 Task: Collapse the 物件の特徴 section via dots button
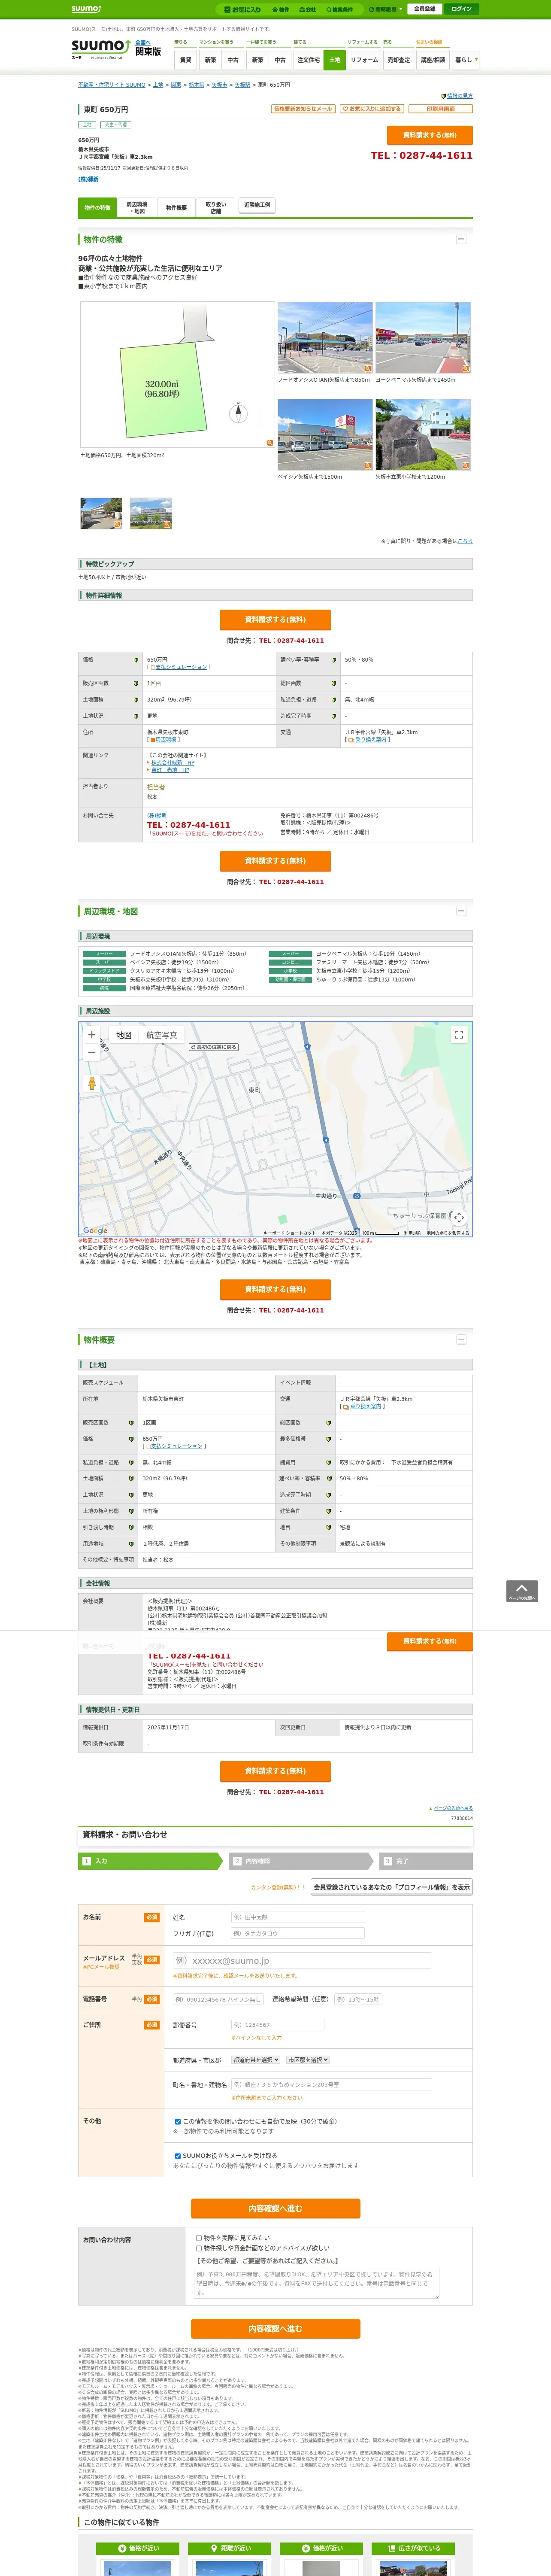(461, 239)
